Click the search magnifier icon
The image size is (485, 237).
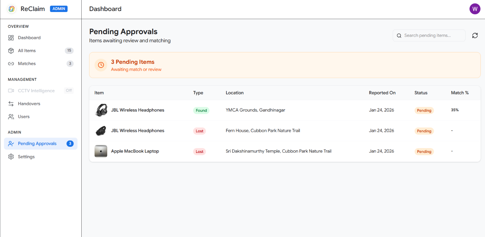[399, 36]
